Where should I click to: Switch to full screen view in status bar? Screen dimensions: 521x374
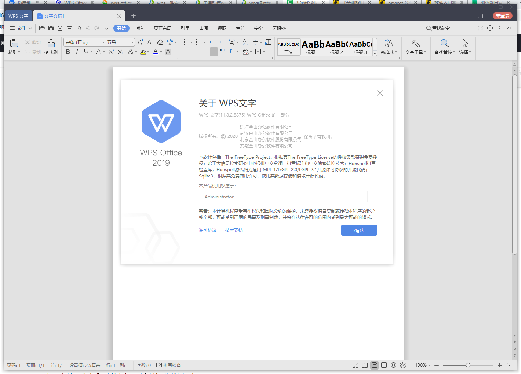[356, 365]
